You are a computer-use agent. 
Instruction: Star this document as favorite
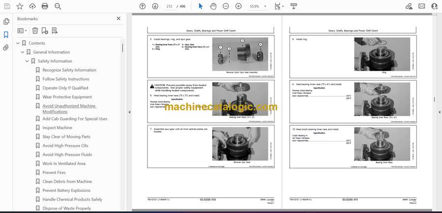tap(20, 6)
